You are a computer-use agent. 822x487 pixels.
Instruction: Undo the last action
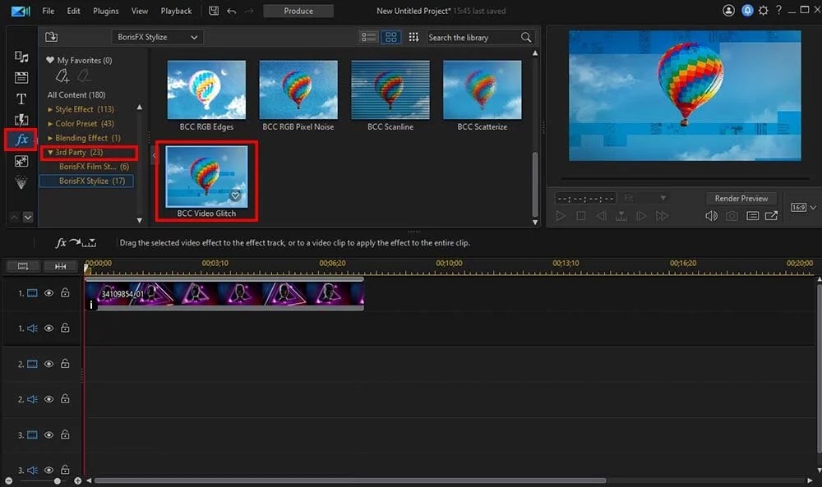coord(231,11)
